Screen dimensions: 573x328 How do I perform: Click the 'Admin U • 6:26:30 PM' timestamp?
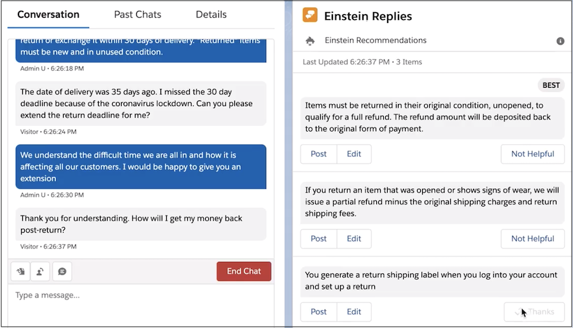coord(52,195)
